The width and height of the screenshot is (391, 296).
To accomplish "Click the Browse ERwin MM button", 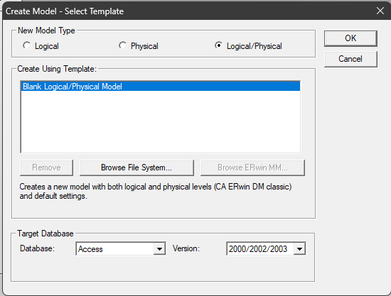I will click(x=252, y=168).
